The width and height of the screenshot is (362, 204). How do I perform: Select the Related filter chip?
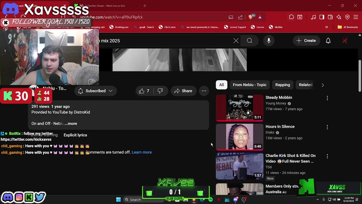306,85
